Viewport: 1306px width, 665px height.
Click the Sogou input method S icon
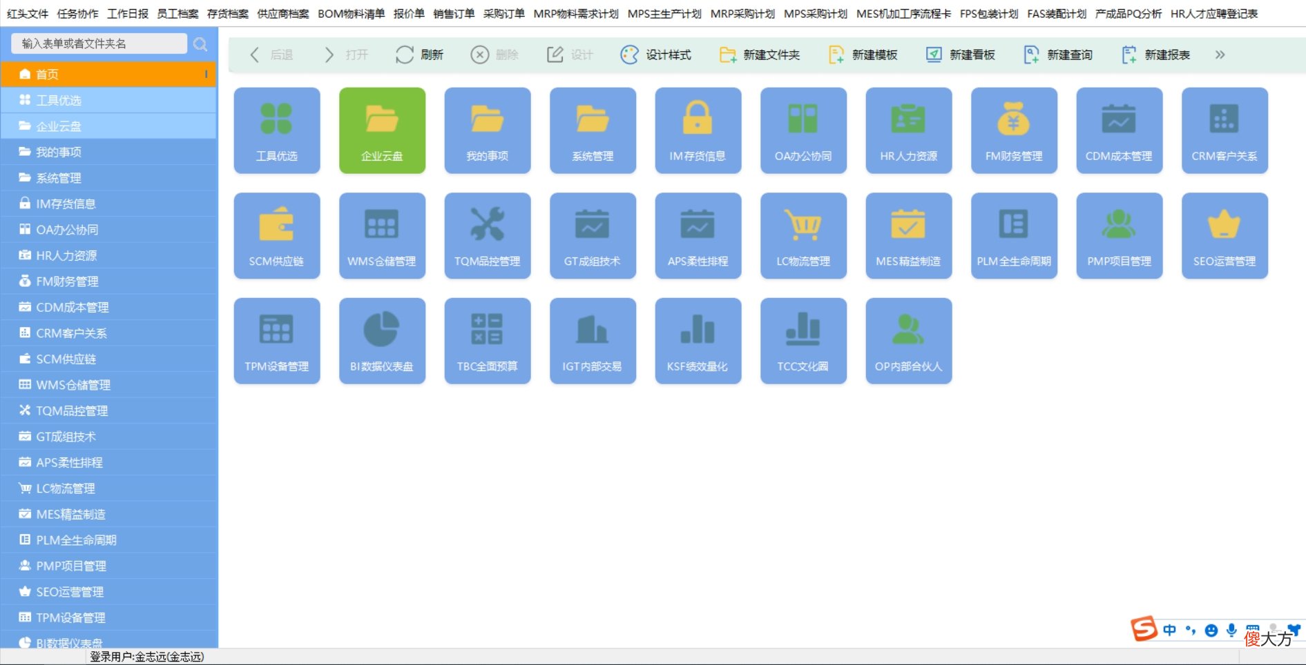1144,628
